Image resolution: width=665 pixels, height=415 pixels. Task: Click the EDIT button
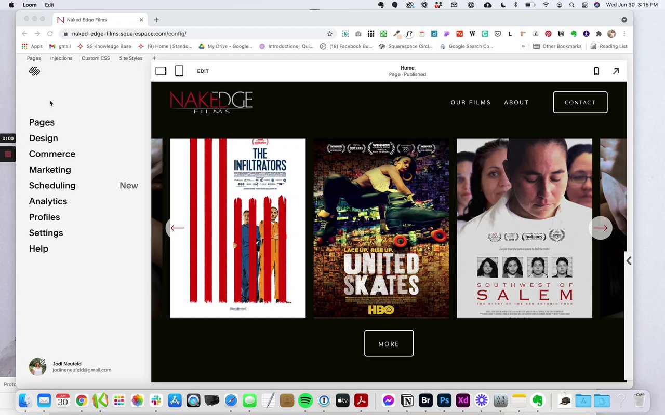point(203,71)
